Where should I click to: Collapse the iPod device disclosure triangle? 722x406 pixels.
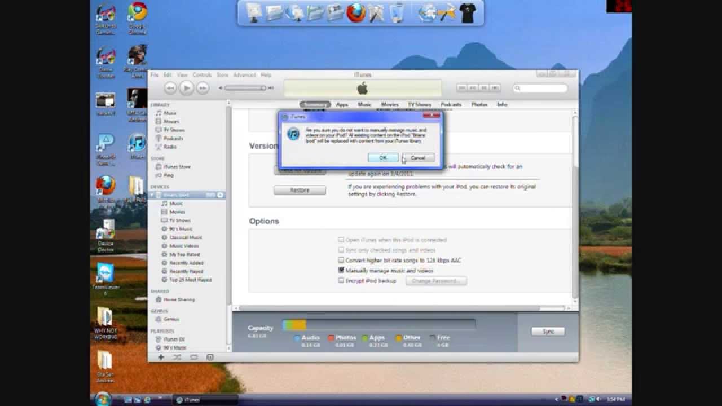(152, 195)
